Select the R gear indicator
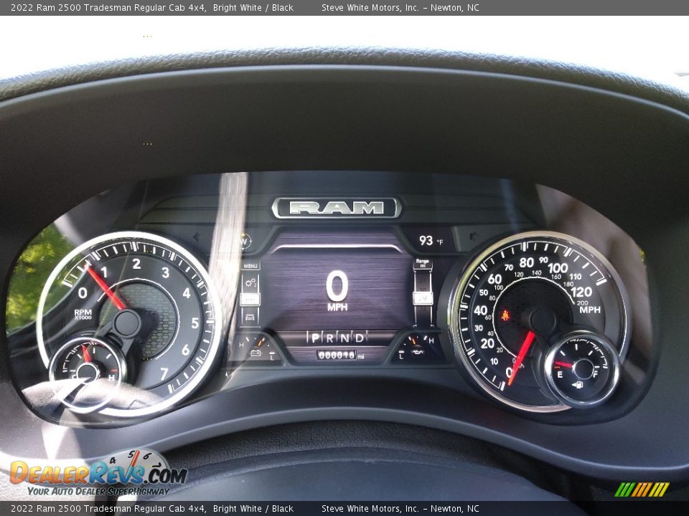The height and width of the screenshot is (516, 689). click(x=329, y=338)
